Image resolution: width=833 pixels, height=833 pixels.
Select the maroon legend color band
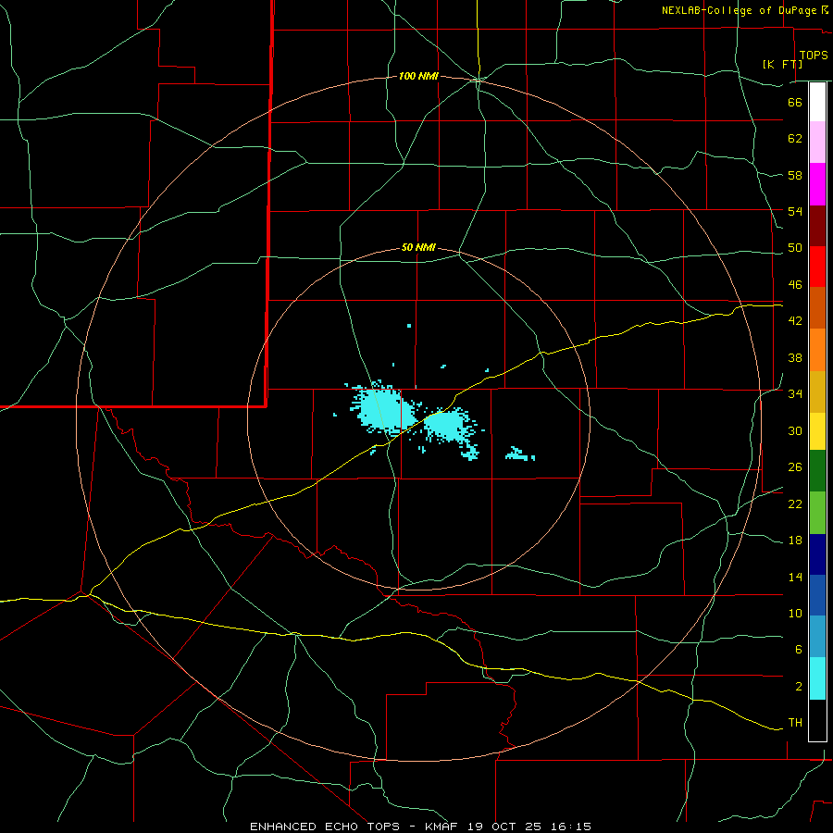point(817,226)
